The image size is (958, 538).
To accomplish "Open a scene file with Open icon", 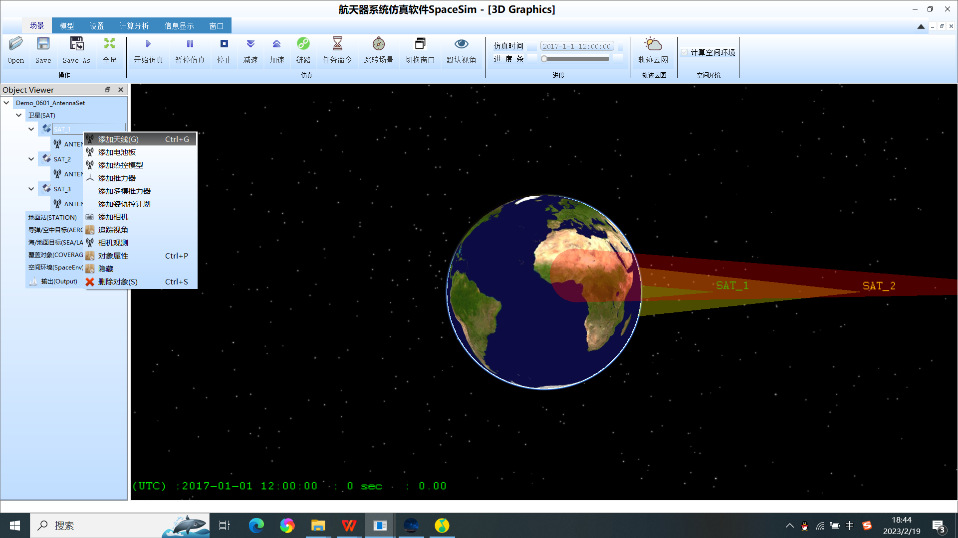I will click(15, 50).
